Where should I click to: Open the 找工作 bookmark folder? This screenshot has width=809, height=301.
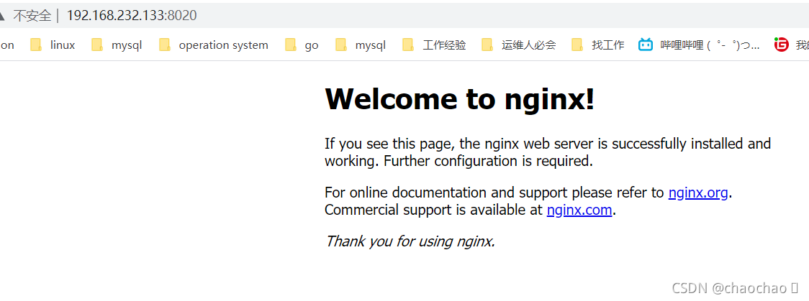point(598,45)
